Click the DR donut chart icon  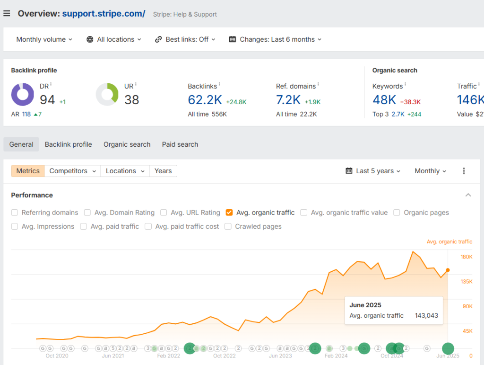click(22, 94)
